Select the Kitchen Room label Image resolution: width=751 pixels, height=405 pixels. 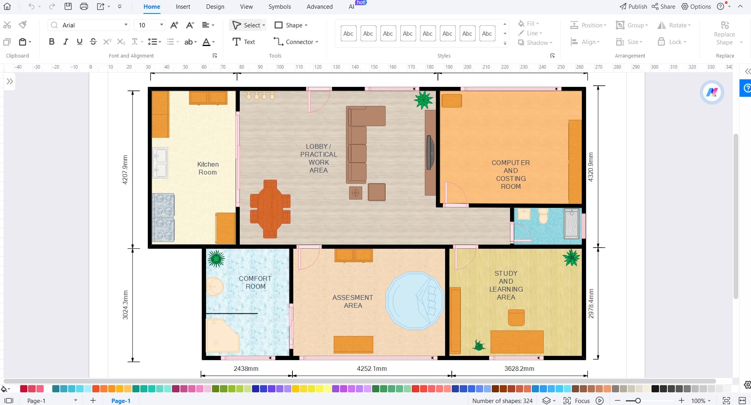[208, 168]
